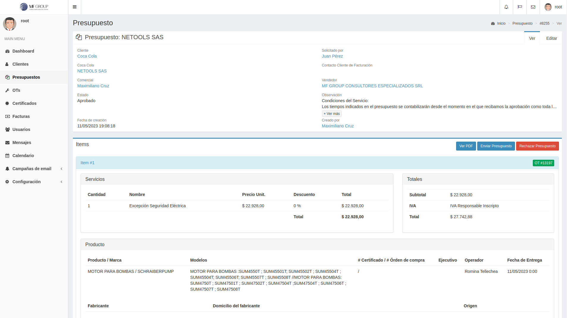Open the Facturas menu entry
567x318 pixels.
tap(21, 116)
